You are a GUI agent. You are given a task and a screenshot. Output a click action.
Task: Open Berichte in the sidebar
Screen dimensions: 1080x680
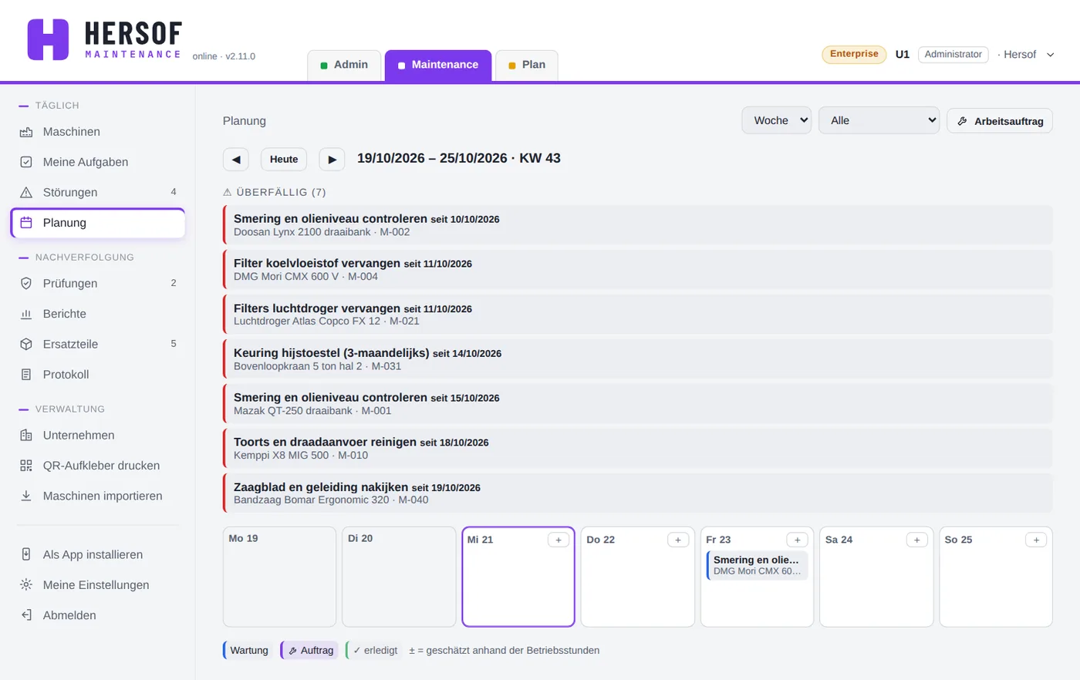click(x=98, y=314)
